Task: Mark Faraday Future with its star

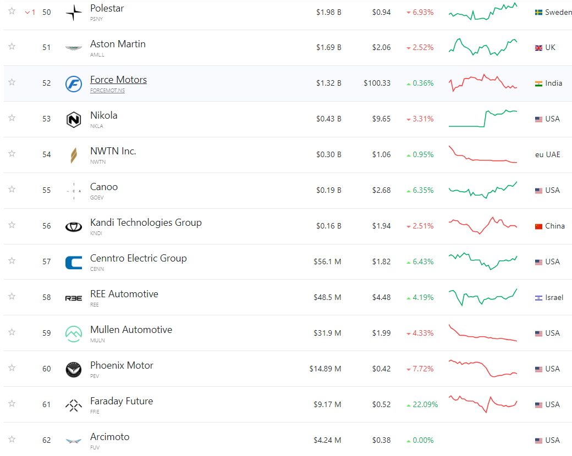Action: click(x=12, y=403)
